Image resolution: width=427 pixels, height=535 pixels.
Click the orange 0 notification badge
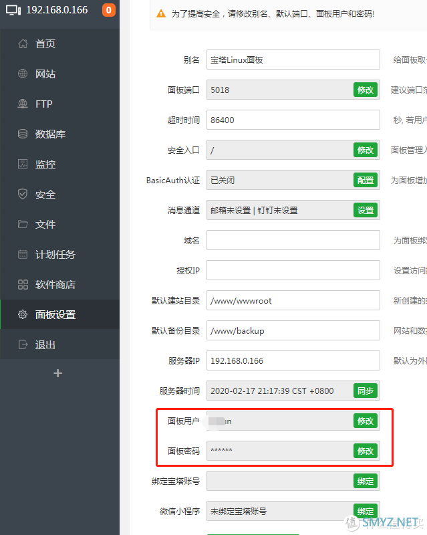point(109,10)
